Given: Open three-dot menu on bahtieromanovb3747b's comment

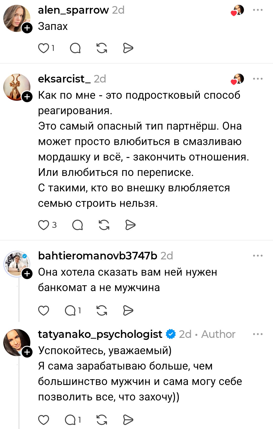Looking at the screenshot, I should [x=258, y=256].
